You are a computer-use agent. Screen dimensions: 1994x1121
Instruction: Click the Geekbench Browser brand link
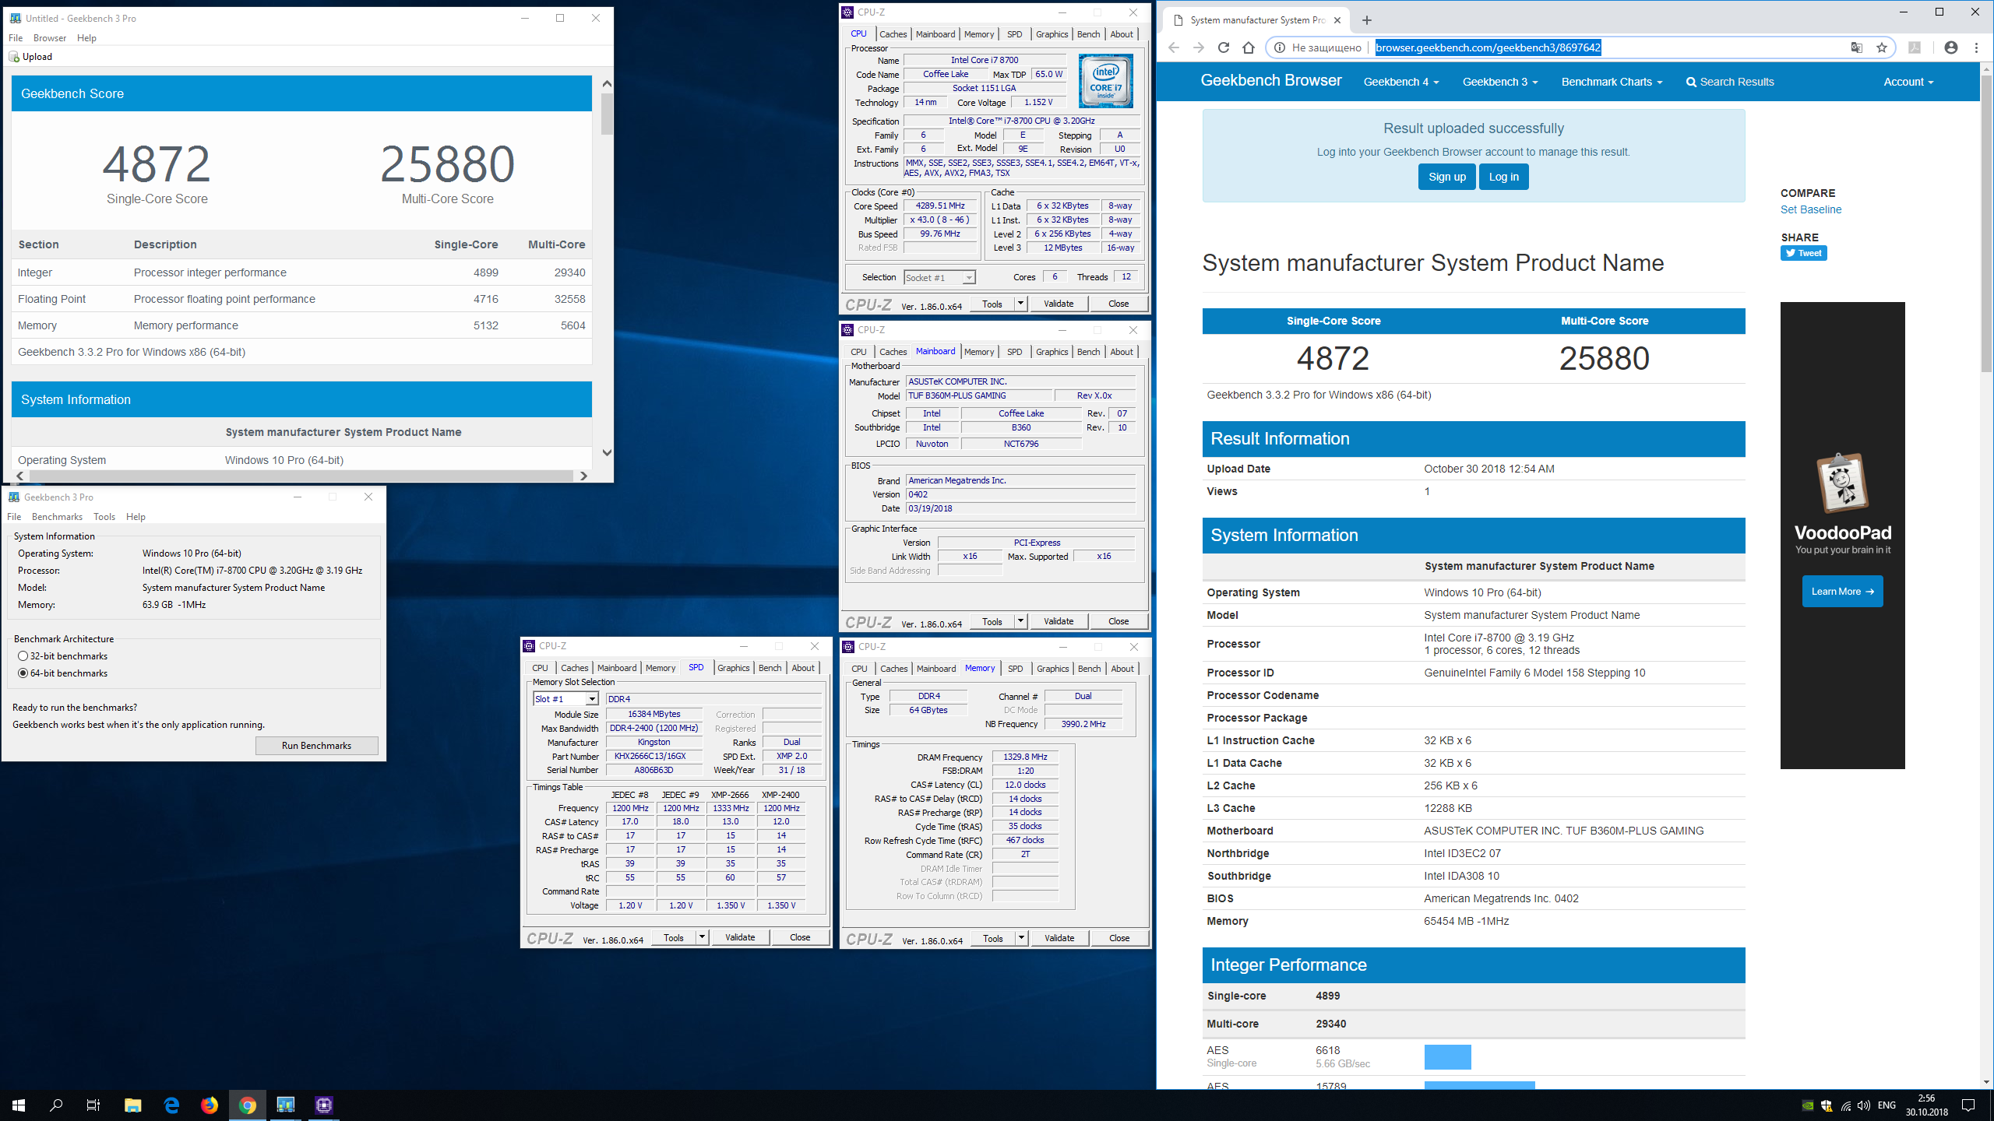click(x=1271, y=80)
